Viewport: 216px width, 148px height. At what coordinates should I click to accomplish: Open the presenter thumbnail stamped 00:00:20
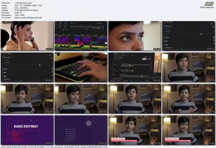(189, 67)
